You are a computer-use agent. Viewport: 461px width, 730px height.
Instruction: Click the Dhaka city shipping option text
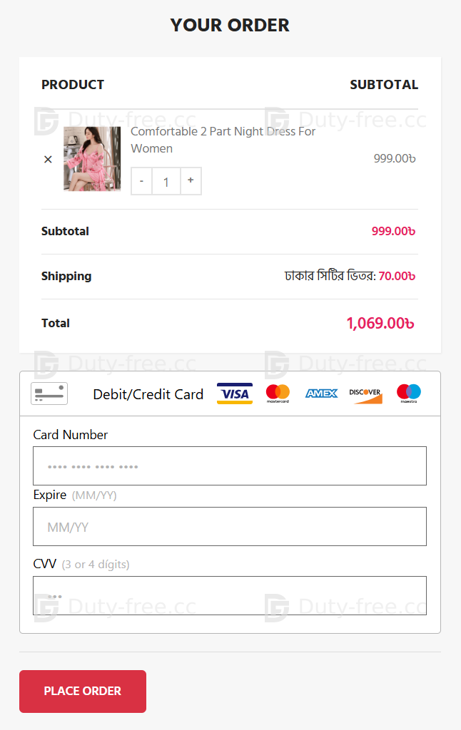click(330, 276)
